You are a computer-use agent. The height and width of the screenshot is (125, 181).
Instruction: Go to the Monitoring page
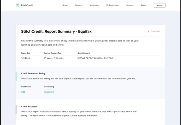tap(94, 5)
